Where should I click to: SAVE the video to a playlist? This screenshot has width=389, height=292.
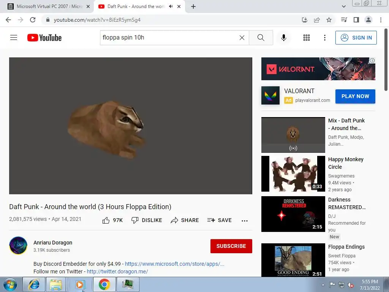click(219, 220)
